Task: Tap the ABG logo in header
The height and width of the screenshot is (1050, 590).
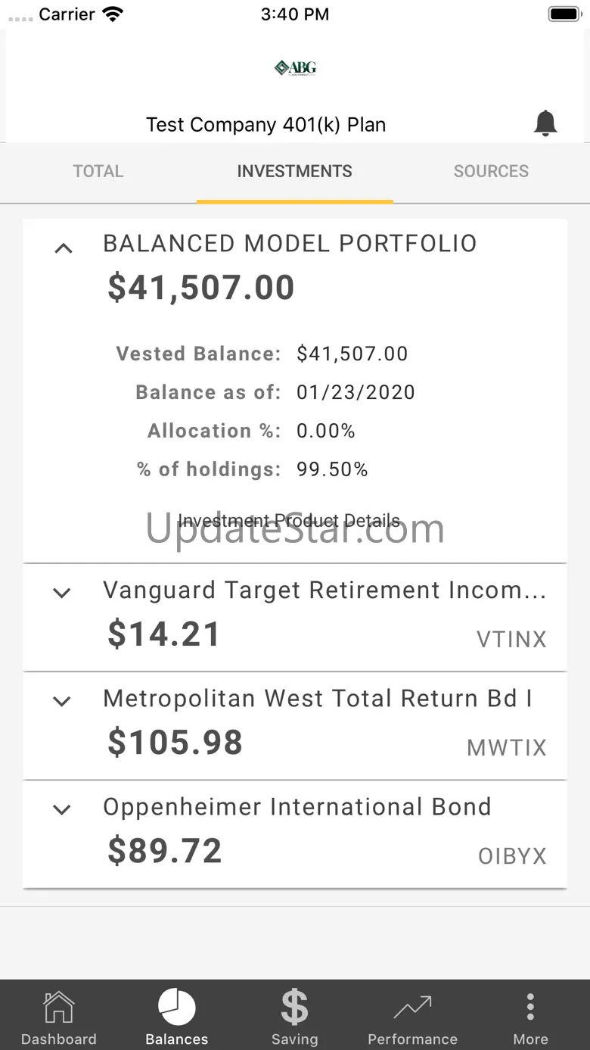Action: tap(295, 68)
